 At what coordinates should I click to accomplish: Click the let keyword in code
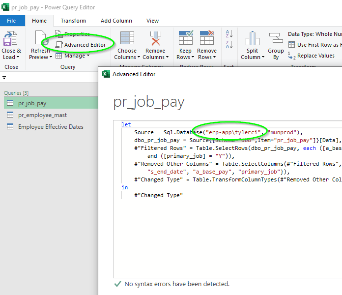[126, 124]
